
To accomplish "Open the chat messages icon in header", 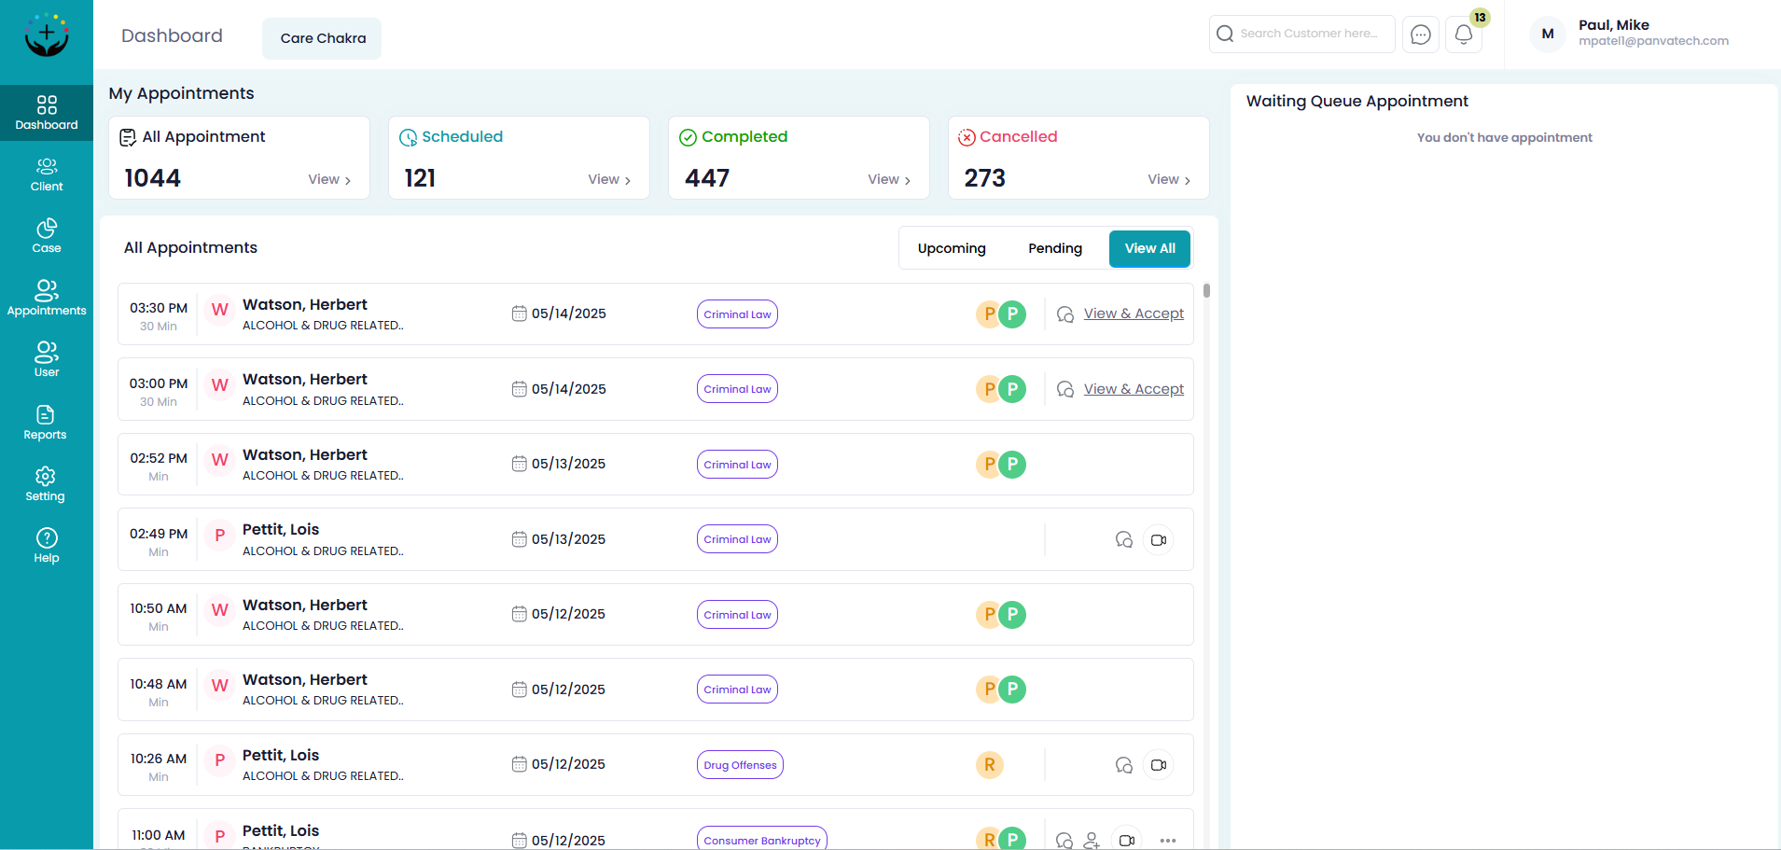I will coord(1420,35).
